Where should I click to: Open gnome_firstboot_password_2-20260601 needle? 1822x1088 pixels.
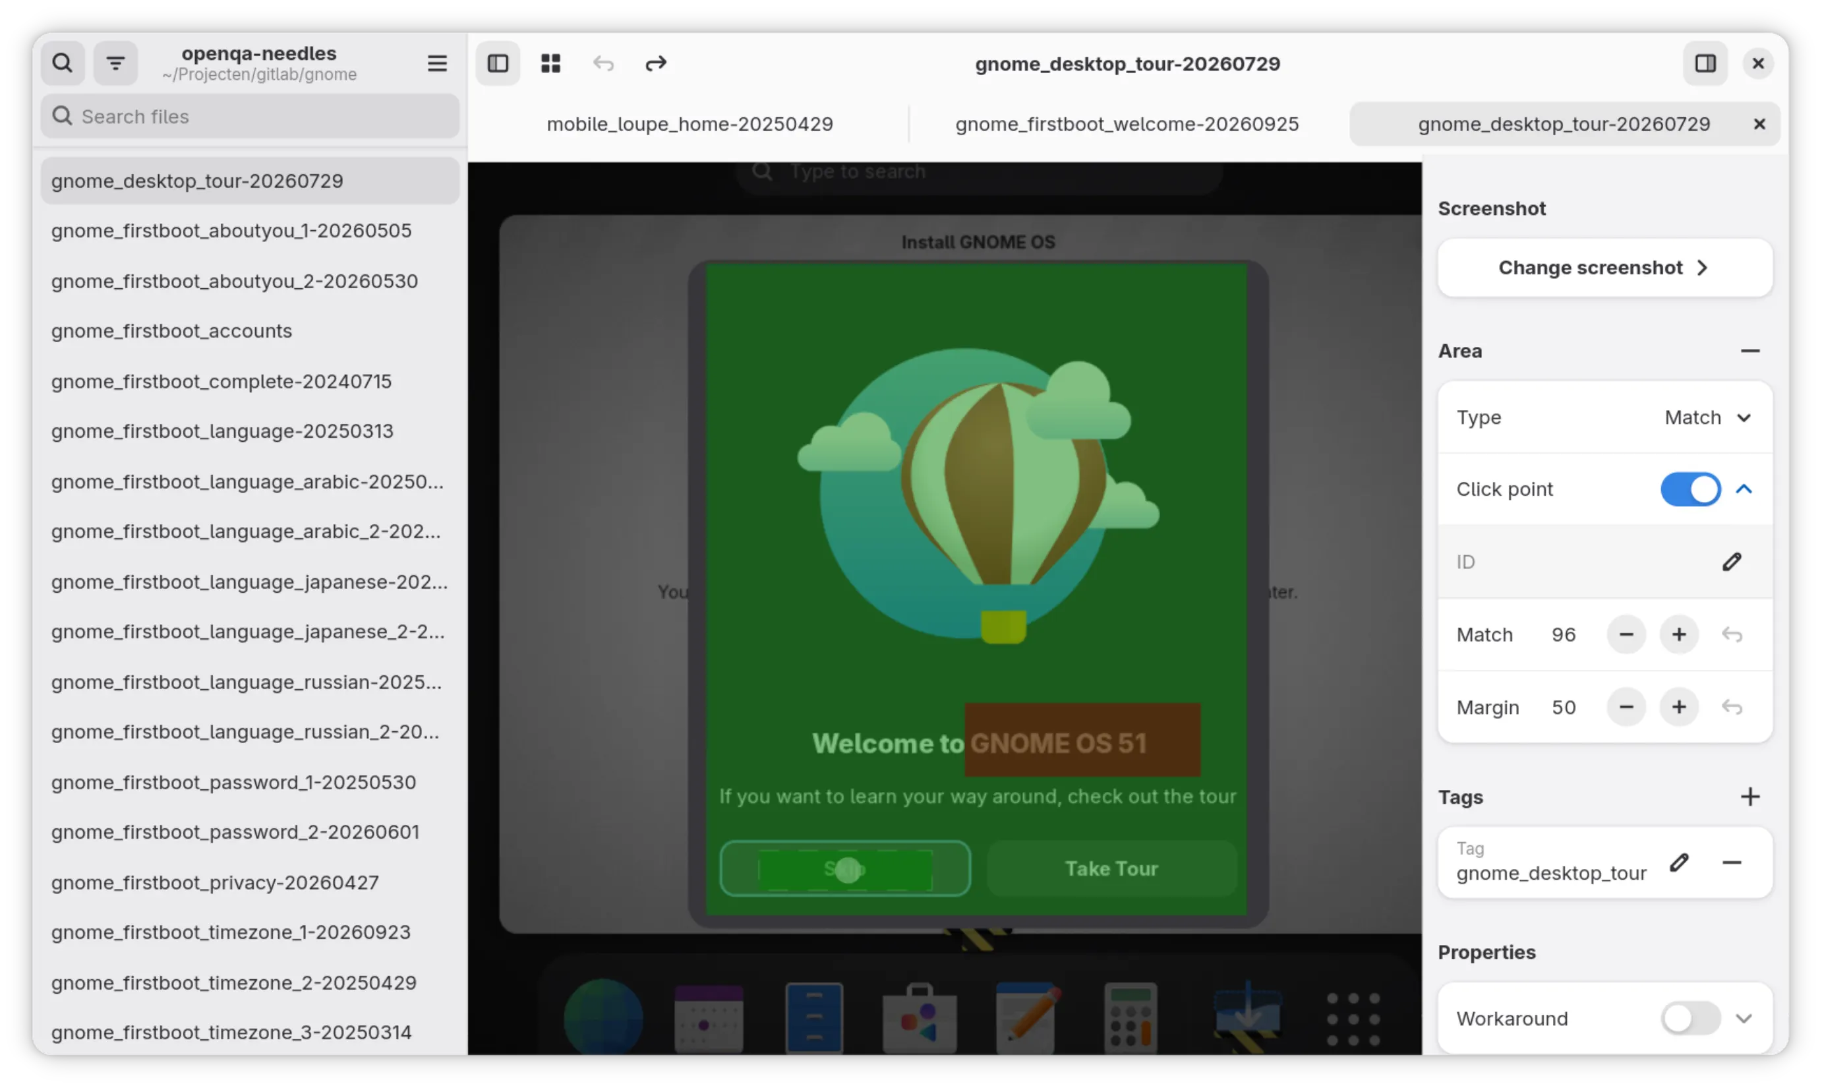click(250, 832)
